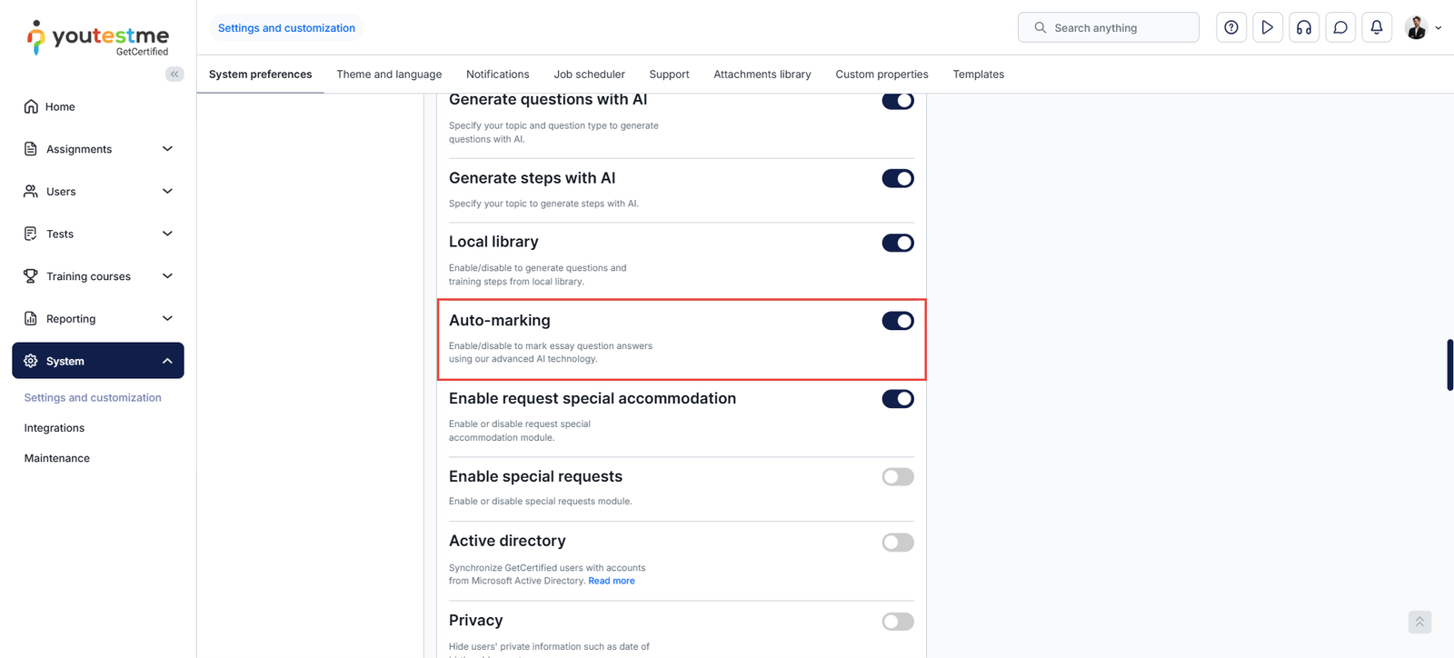The height and width of the screenshot is (658, 1454).
Task: Open support via the headset icon
Action: 1304,27
